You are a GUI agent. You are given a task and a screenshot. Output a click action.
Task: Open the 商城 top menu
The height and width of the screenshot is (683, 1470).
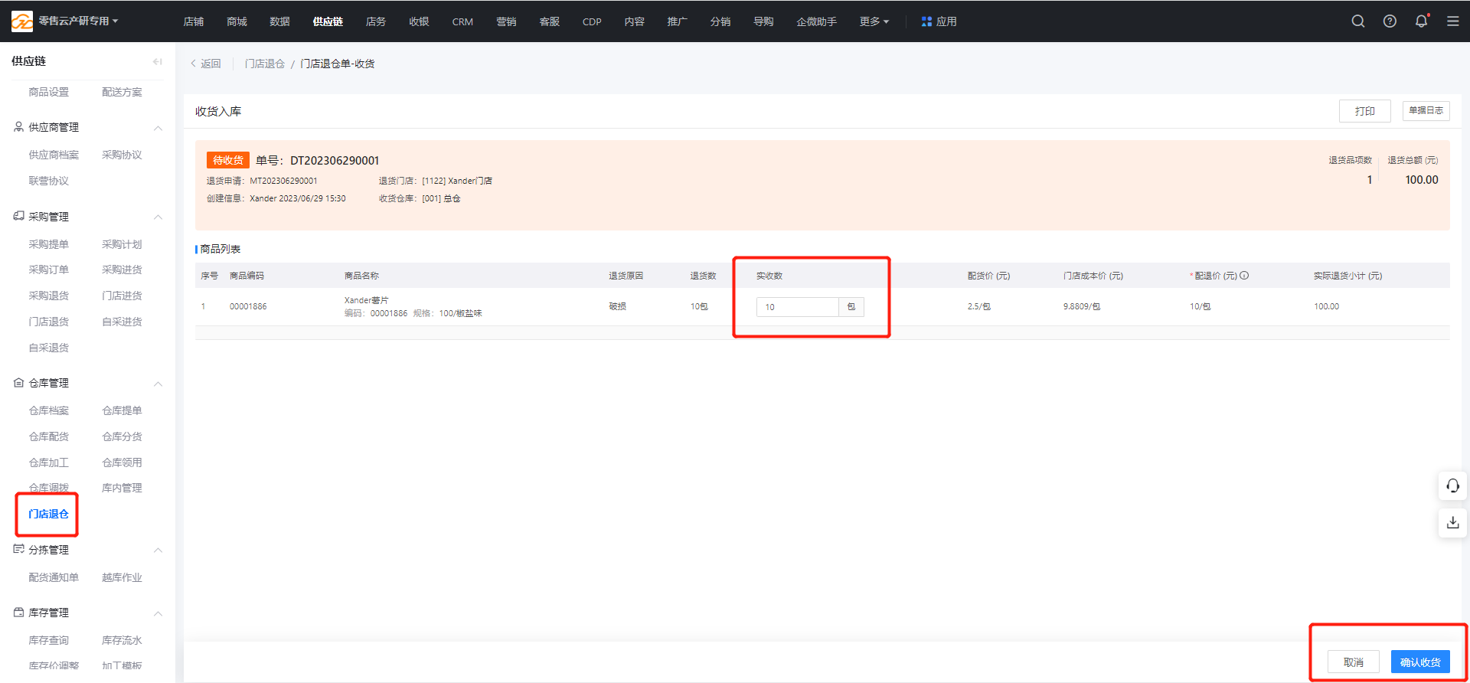click(x=237, y=21)
